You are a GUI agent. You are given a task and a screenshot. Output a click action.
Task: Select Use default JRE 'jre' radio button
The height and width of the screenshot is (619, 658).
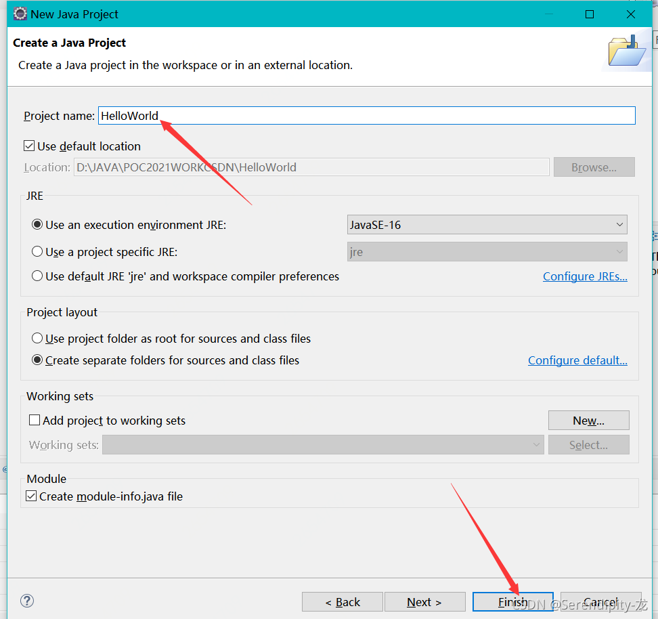click(37, 276)
